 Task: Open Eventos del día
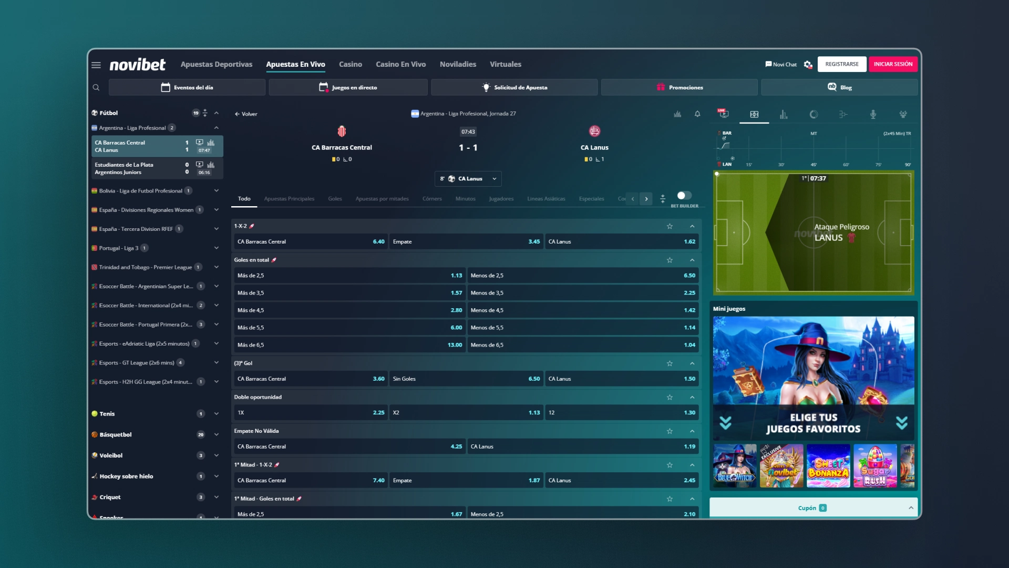(187, 87)
